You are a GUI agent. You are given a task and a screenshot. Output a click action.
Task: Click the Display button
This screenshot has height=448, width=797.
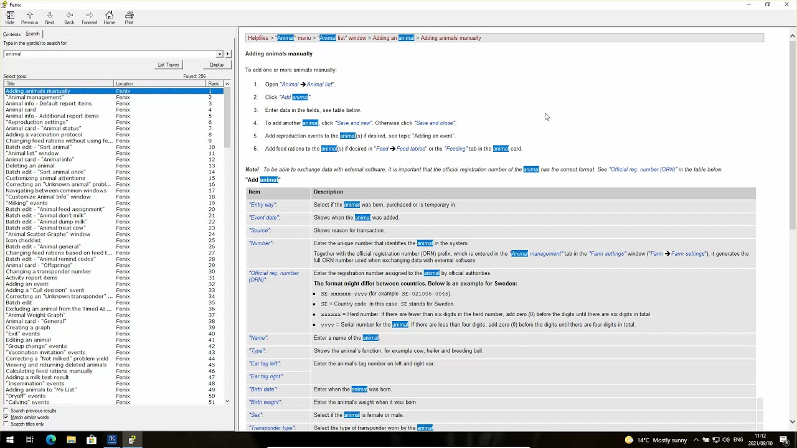217,65
